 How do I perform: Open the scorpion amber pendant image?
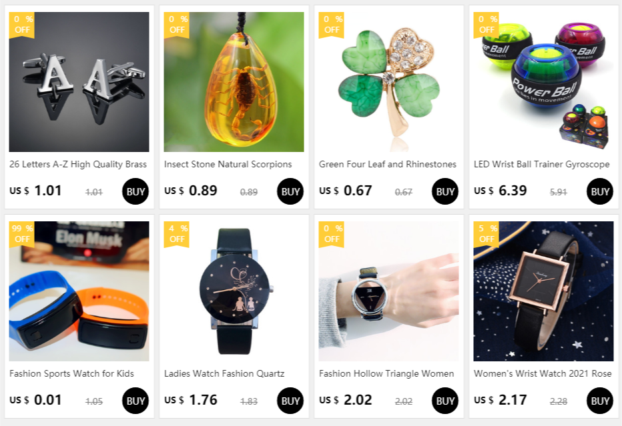pos(234,81)
